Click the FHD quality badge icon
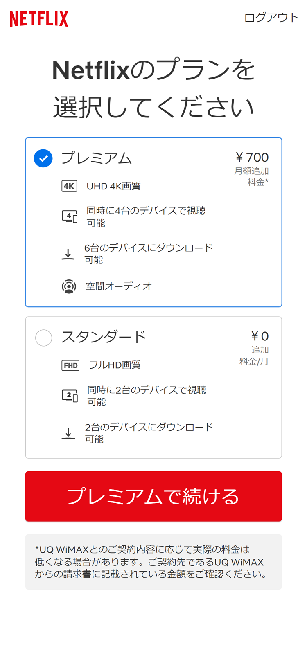This screenshot has width=307, height=664. click(x=70, y=365)
